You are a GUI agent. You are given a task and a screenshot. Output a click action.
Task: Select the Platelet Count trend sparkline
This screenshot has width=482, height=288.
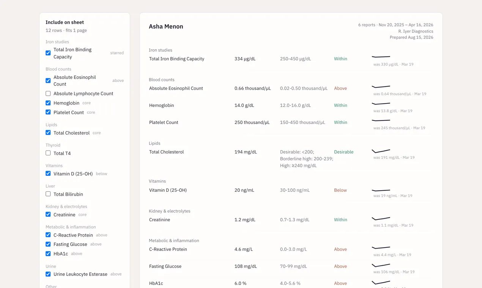(381, 121)
